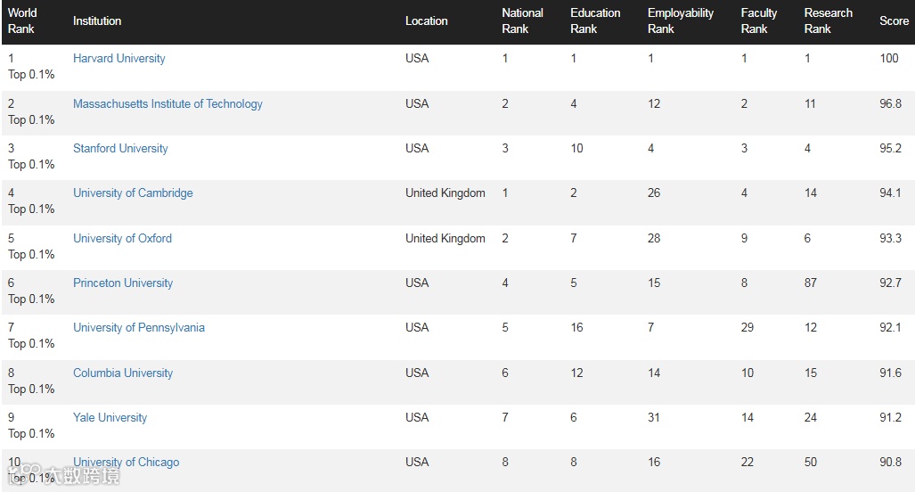Select the University of Oxford link

pos(122,239)
